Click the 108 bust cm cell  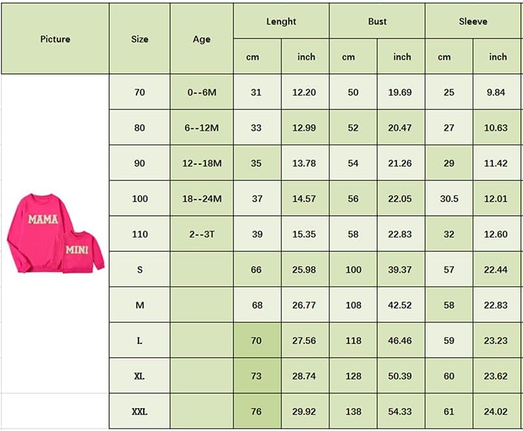[x=353, y=305]
